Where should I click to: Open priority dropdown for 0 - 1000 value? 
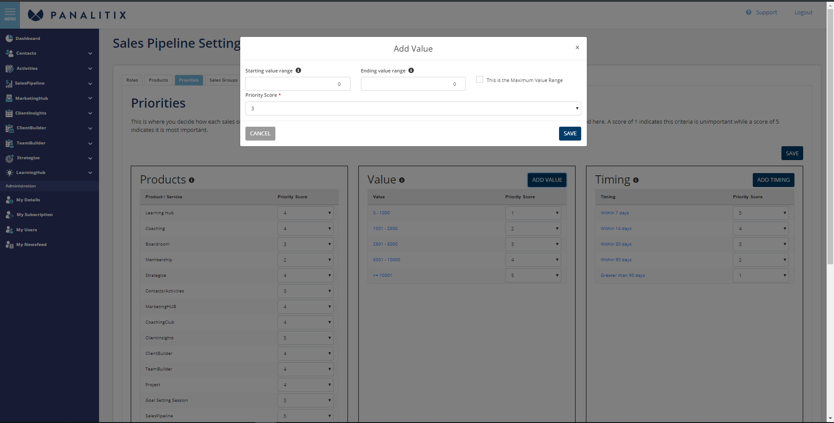click(x=533, y=213)
